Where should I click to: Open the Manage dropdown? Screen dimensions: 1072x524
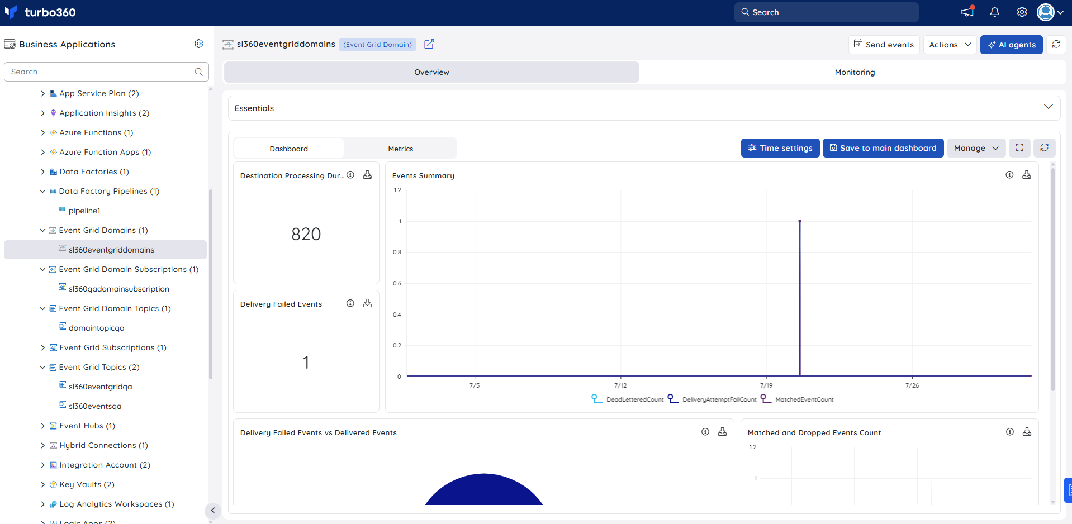coord(976,148)
